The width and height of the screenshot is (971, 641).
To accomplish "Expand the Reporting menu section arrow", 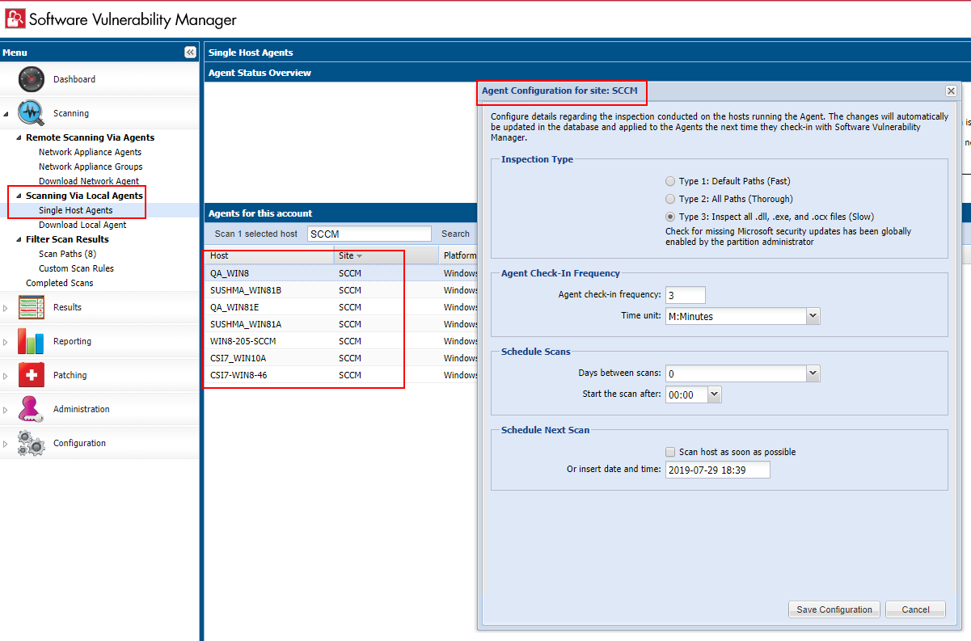I will [6, 342].
